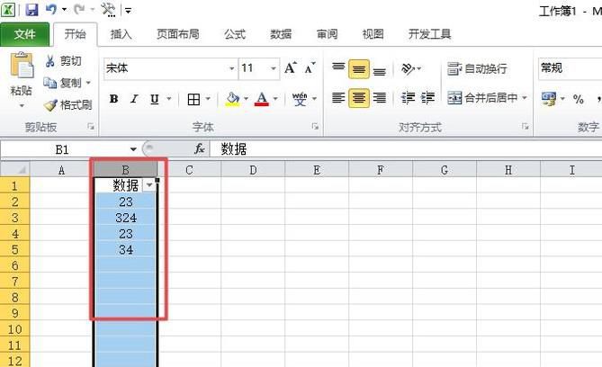Toggle italic formatting
Image resolution: width=602 pixels, height=367 pixels.
pyautogui.click(x=134, y=99)
